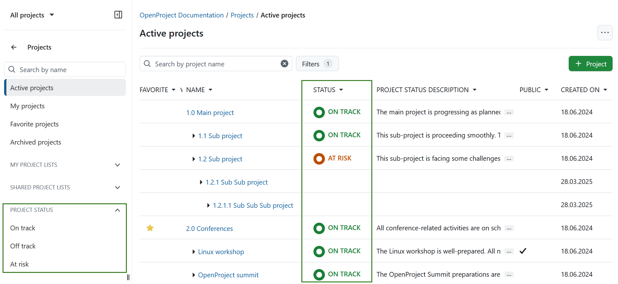Open the STATUS column dropdown

click(341, 90)
